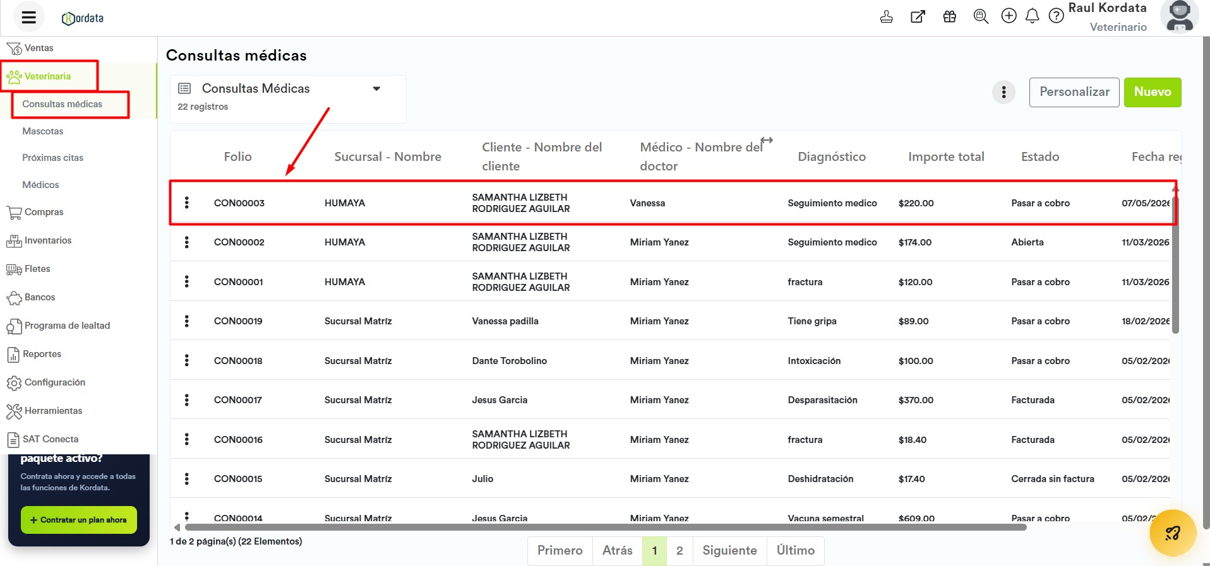Viewport: 1210px width, 566px height.
Task: Sort by Diagnóstico column header
Action: 832,156
